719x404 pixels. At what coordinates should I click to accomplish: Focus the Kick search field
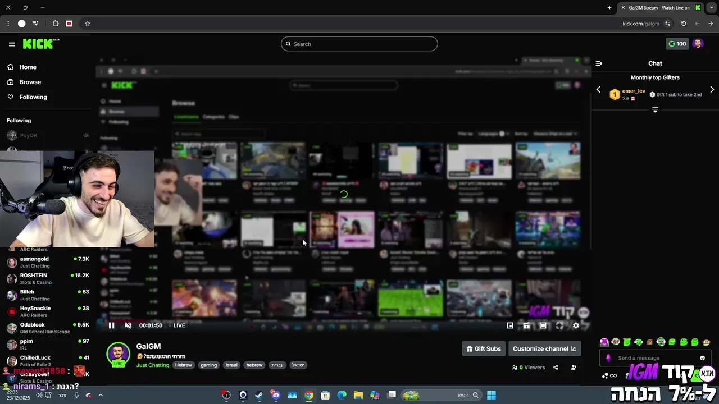359,44
